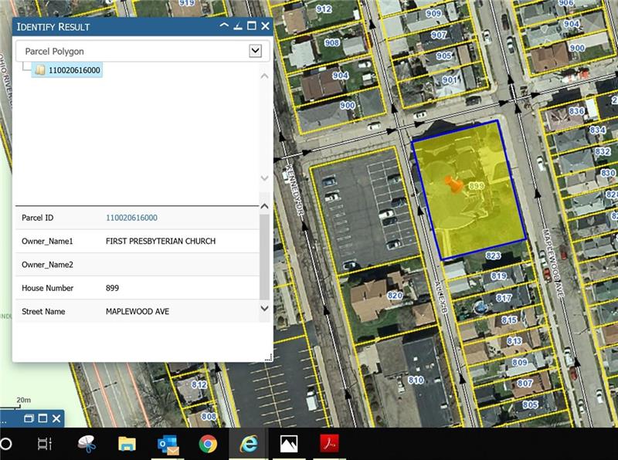Open Outlook from taskbar

point(168,444)
